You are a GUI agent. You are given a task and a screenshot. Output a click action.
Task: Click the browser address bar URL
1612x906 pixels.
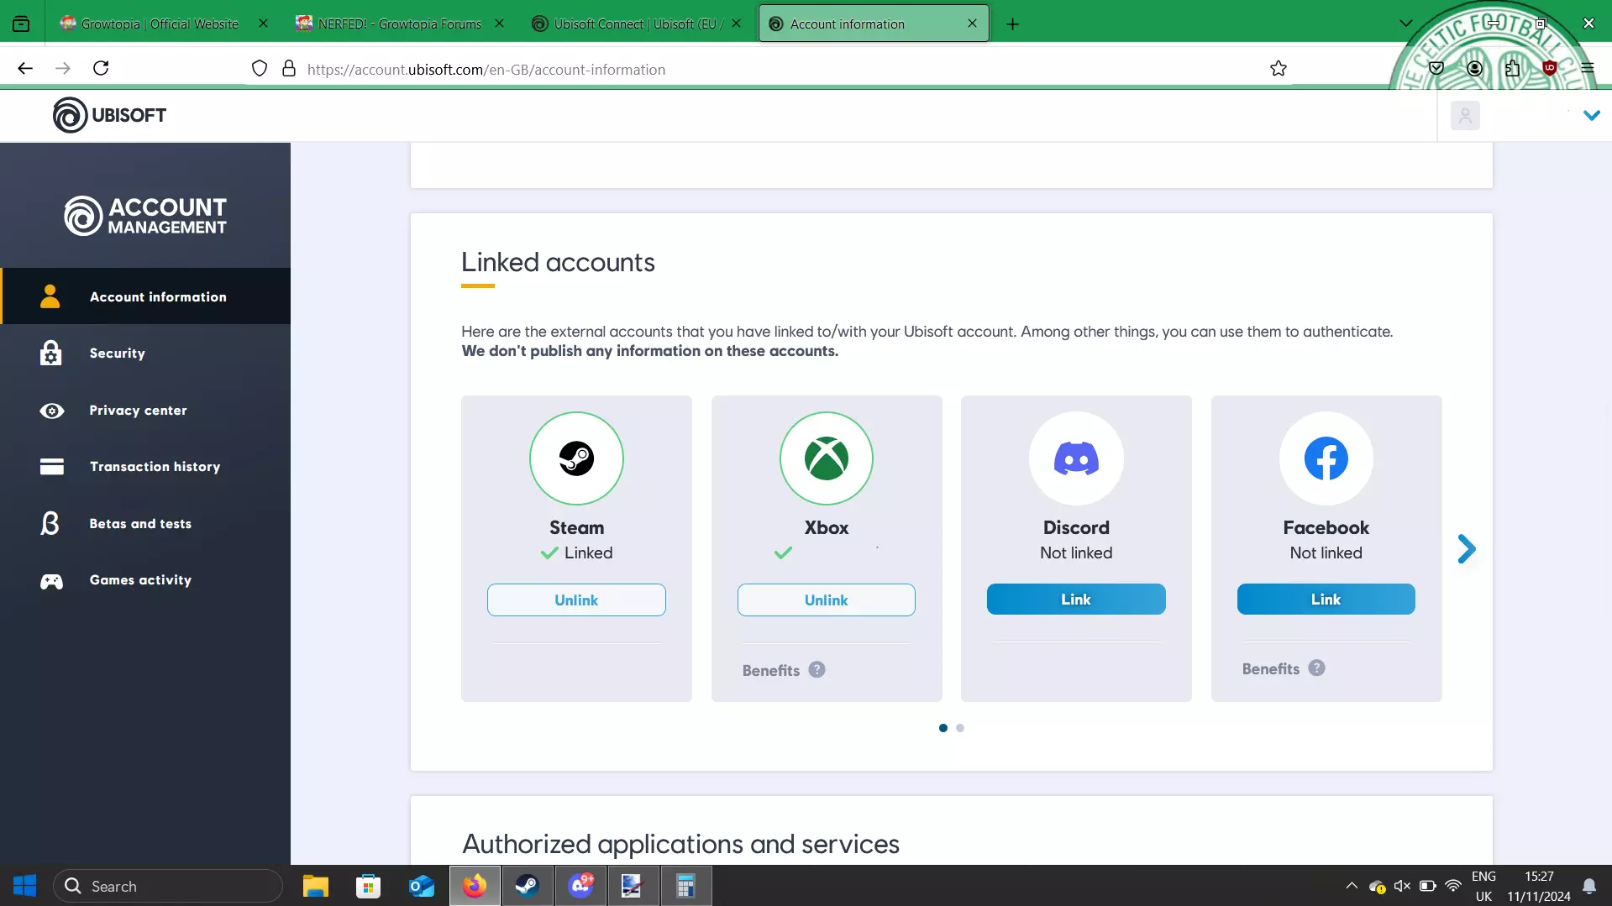pyautogui.click(x=486, y=70)
